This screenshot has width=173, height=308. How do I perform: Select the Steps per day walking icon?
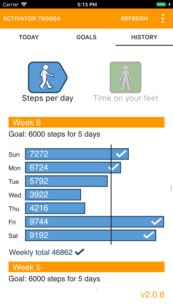tap(48, 77)
